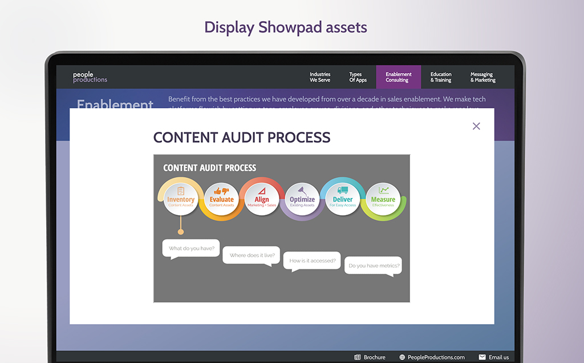Screen dimensions: 584x363
Task: Close the Content Audit Process popup
Action: click(x=476, y=126)
